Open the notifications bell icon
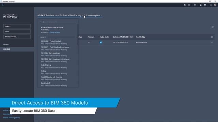This screenshot has height=122, width=218. 185,5
